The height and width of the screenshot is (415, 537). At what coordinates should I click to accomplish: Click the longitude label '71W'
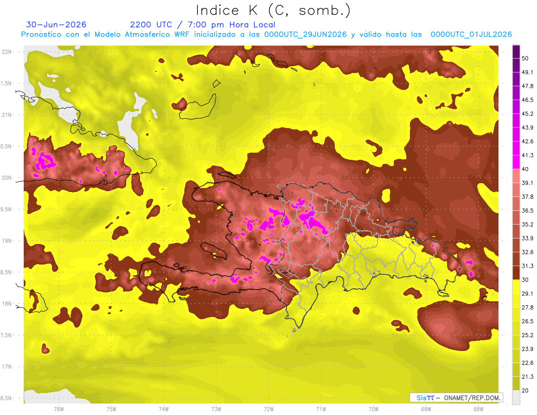pos(321,409)
